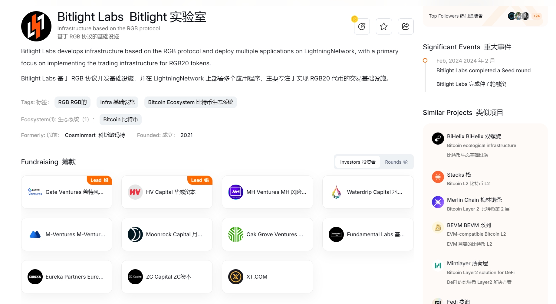Click the Similar Projects heading
This screenshot has width=556, height=304.
coord(463,113)
